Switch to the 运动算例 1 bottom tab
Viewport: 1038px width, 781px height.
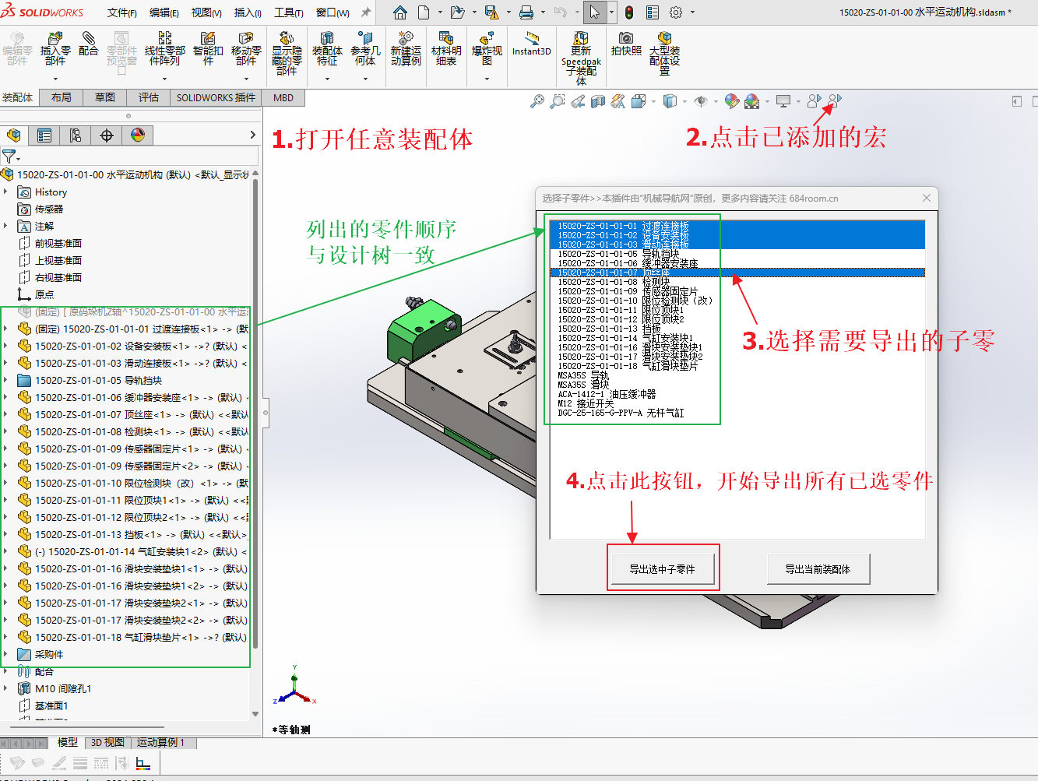161,743
